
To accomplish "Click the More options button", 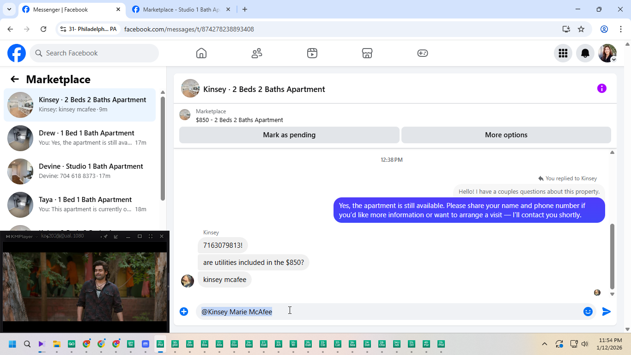I will [506, 135].
